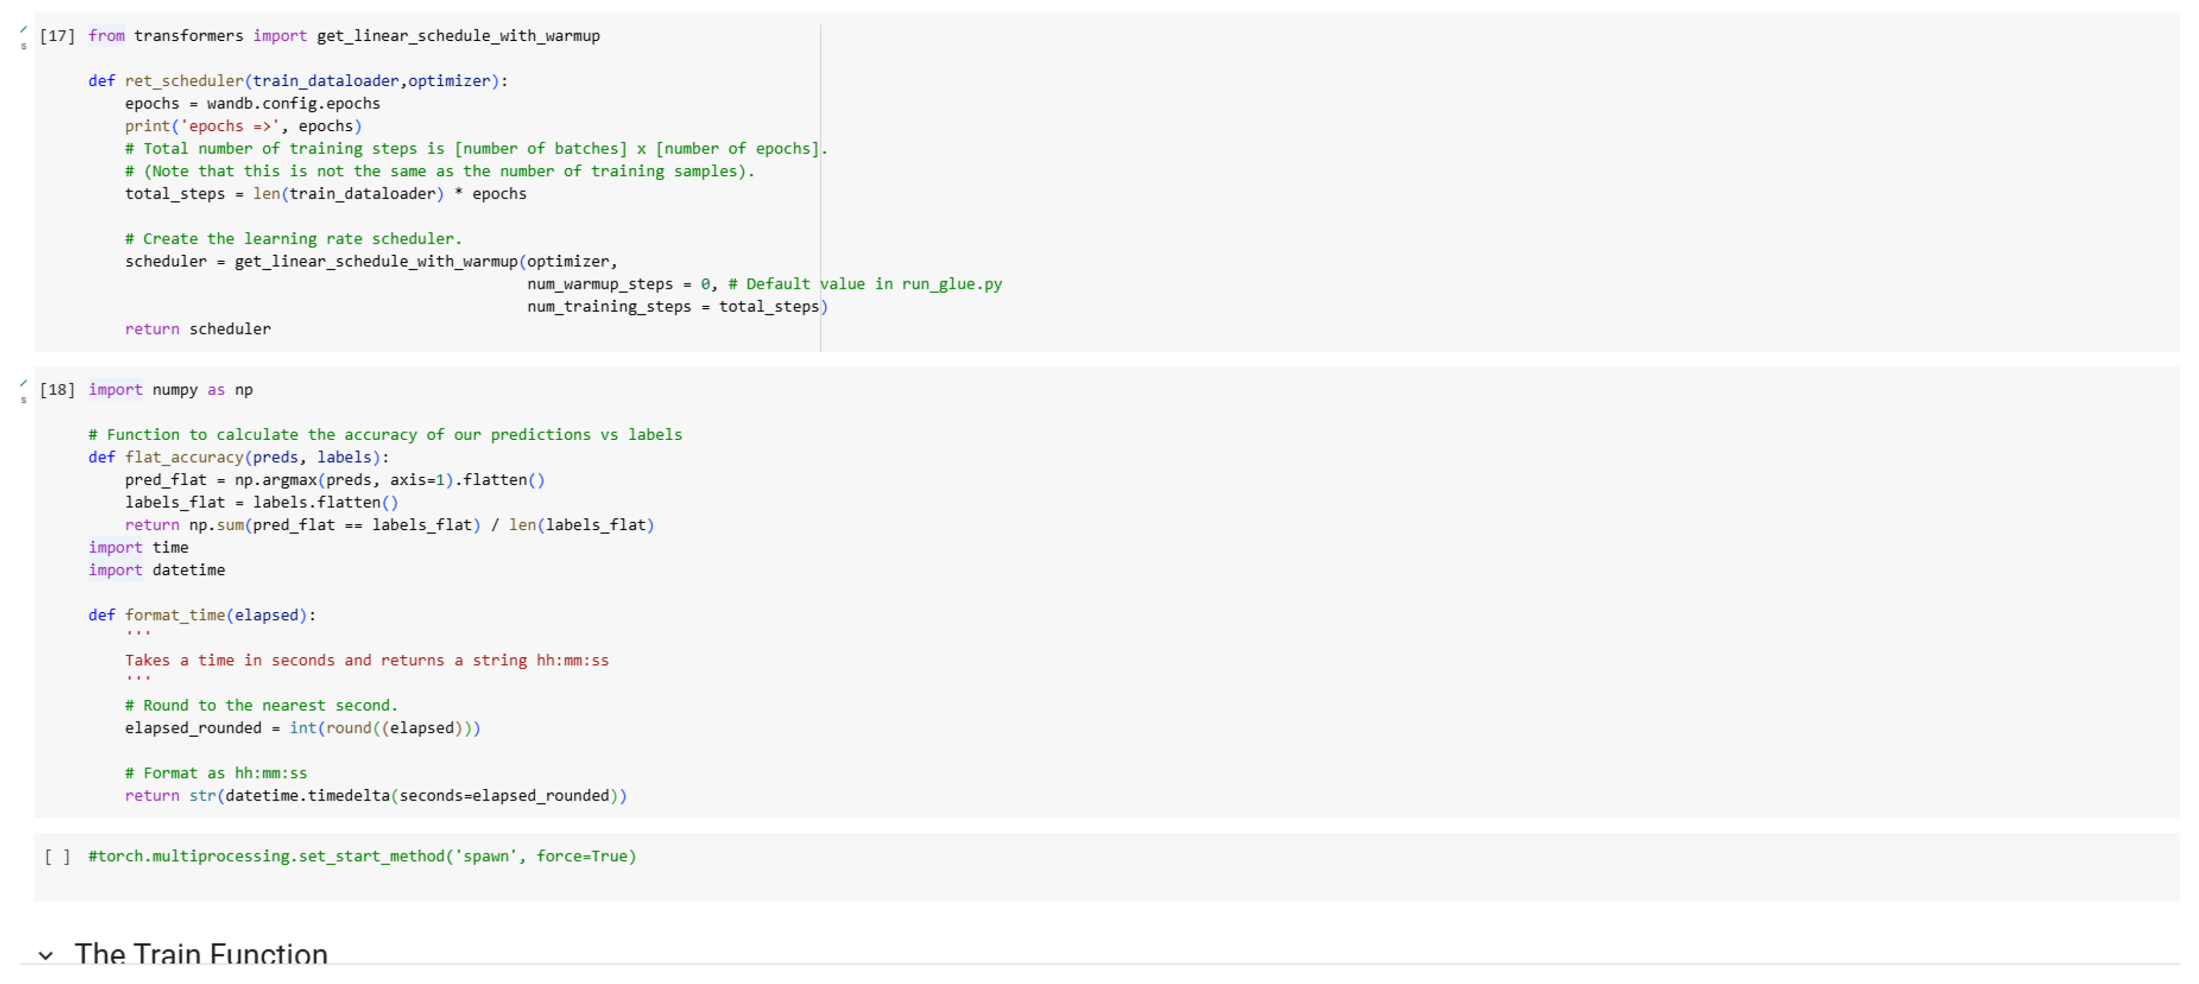Viewport: 2199px width, 984px height.
Task: Click the import numpy as np line
Action: 171,390
